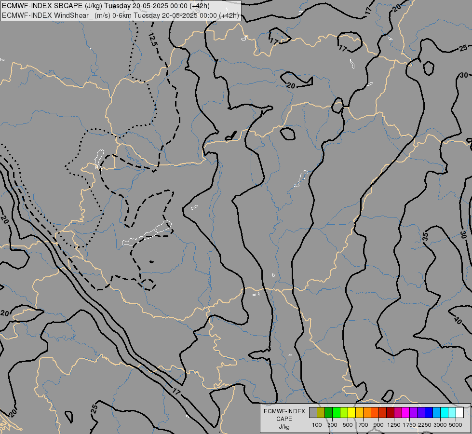Click the brick red legend swatch right of 900
This screenshot has height=434, width=472.
coord(383,413)
